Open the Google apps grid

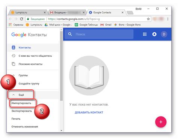pos(145,34)
